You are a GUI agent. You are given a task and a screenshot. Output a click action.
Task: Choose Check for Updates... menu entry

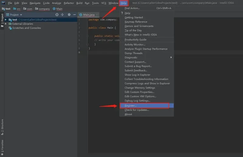(137, 110)
